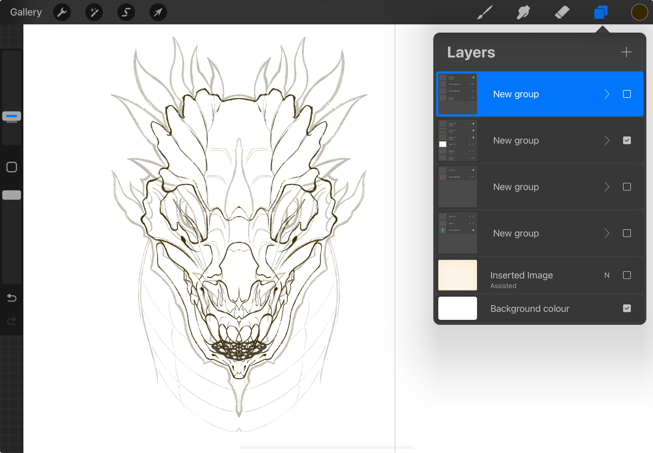The width and height of the screenshot is (653, 453).
Task: Select the Inserted Image layer thumbnail
Action: [457, 275]
